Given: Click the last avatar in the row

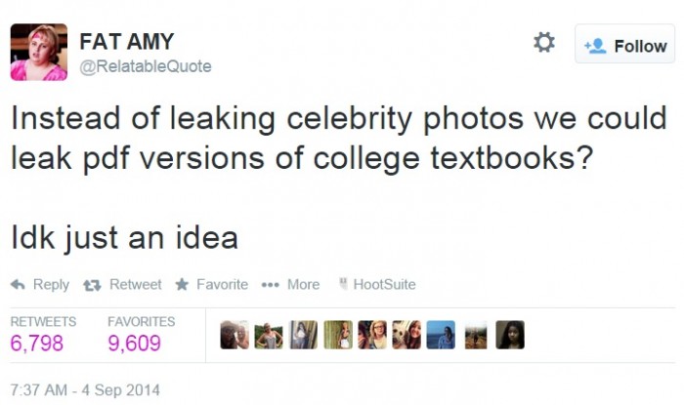Looking at the screenshot, I should [509, 335].
